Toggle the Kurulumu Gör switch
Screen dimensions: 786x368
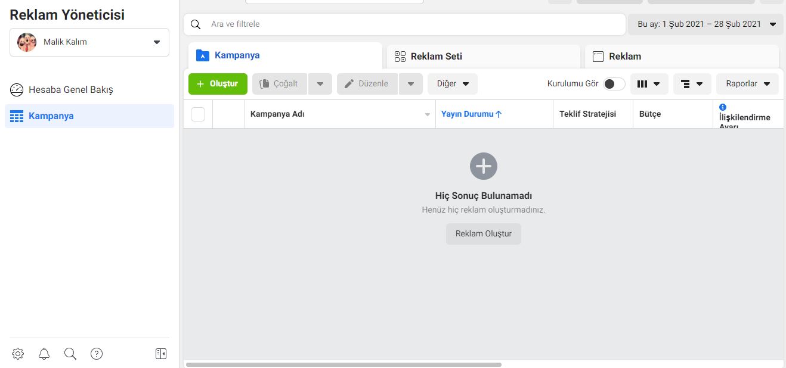614,84
